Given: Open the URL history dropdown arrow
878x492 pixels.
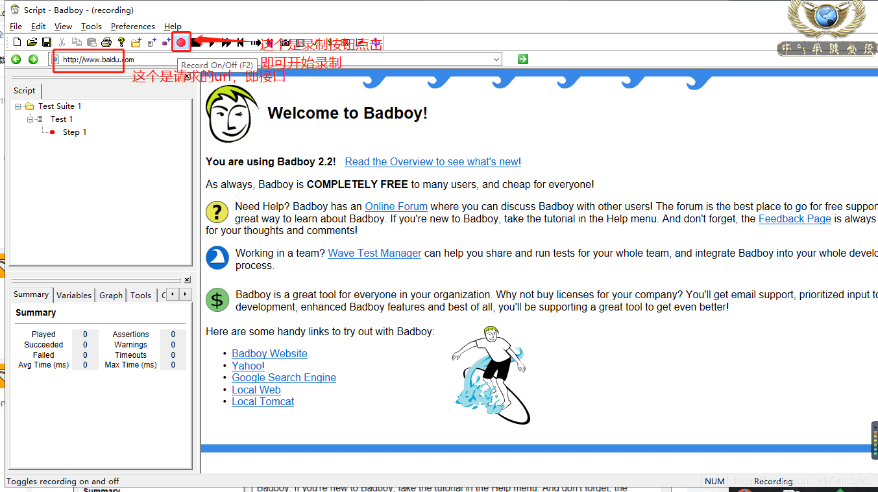Looking at the screenshot, I should pos(496,60).
